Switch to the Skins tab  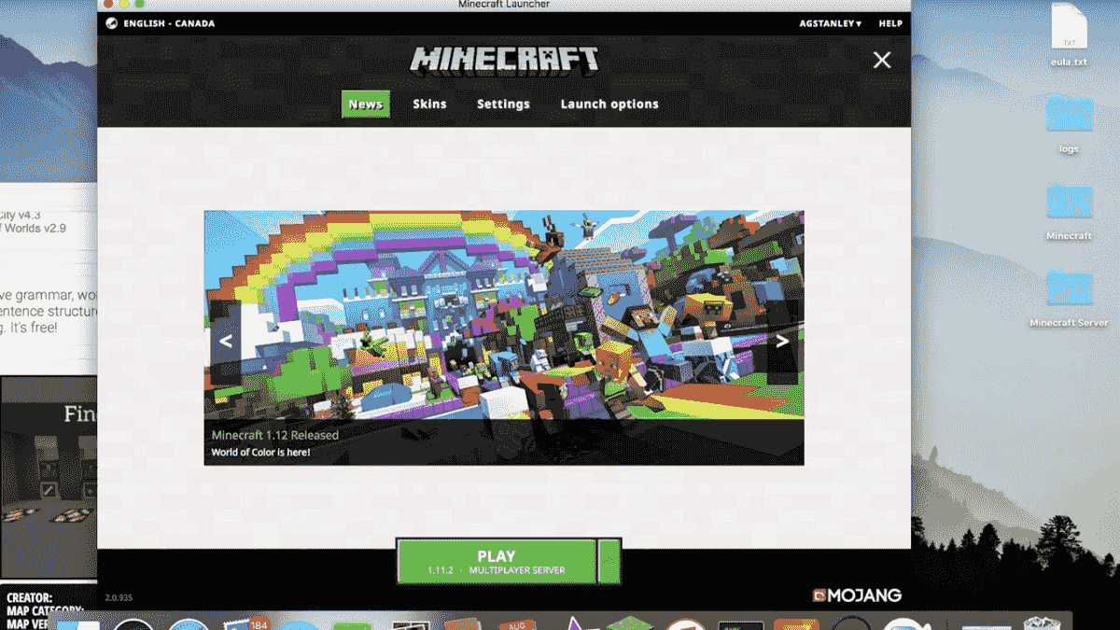coord(429,104)
